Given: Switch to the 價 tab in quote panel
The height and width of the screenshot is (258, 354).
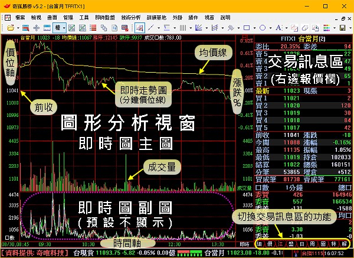Looking at the screenshot, I should coord(270,244).
